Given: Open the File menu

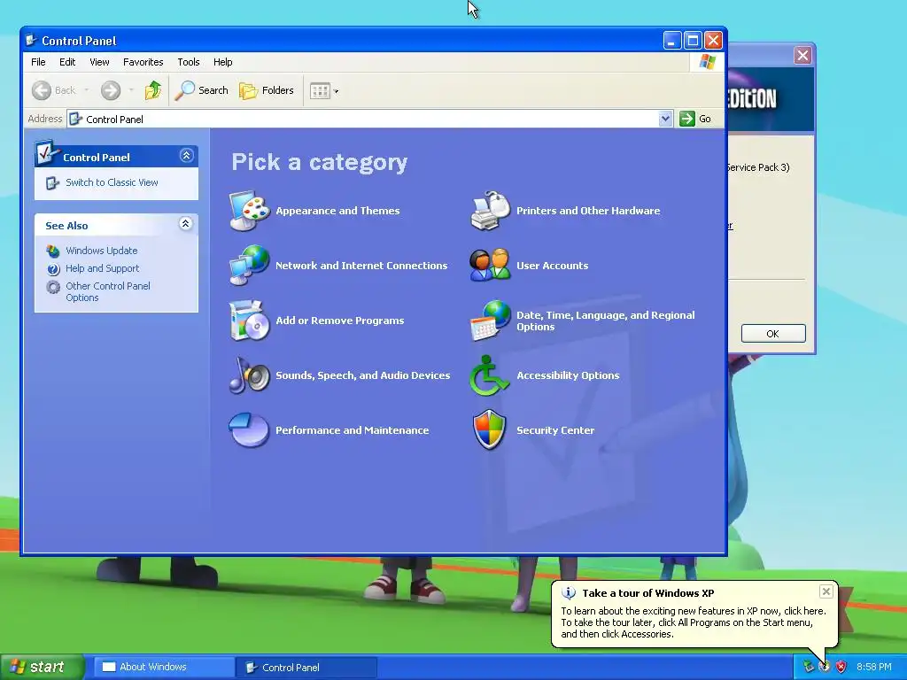Looking at the screenshot, I should [38, 62].
